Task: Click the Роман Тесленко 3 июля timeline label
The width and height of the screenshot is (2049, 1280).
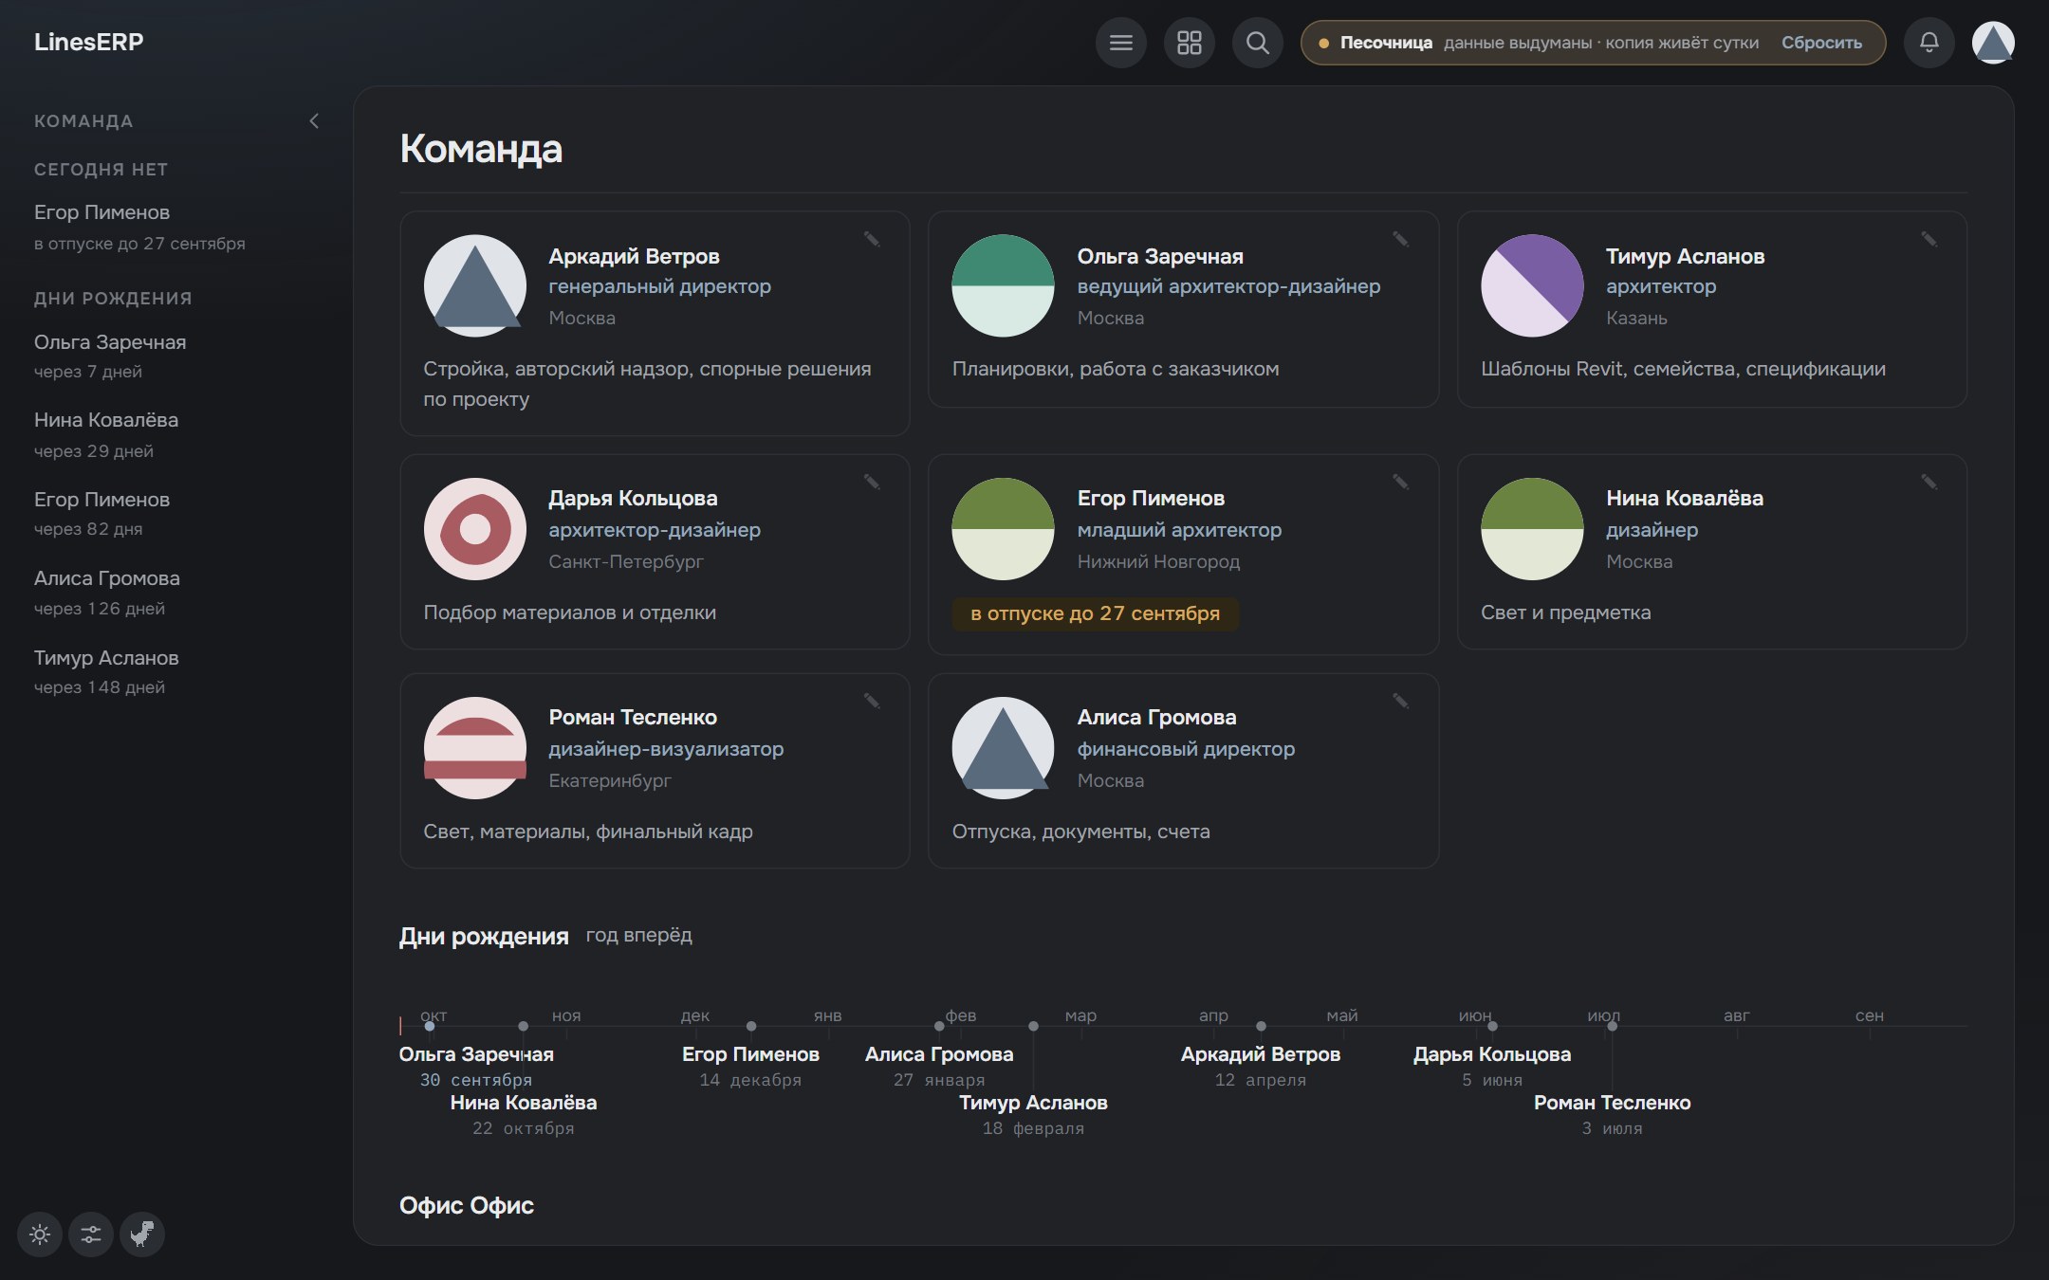Action: click(x=1612, y=1114)
